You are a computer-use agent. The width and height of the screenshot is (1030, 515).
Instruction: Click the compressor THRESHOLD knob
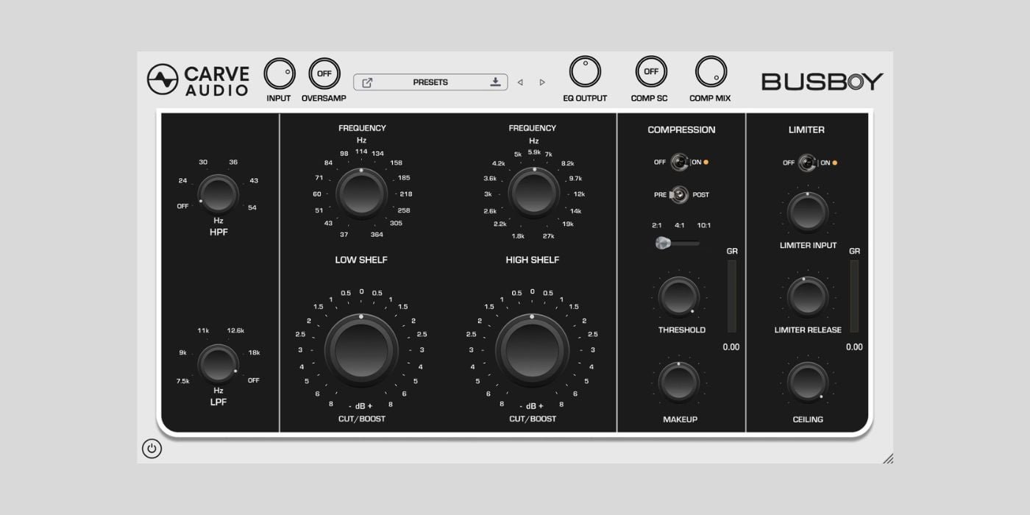tap(680, 296)
